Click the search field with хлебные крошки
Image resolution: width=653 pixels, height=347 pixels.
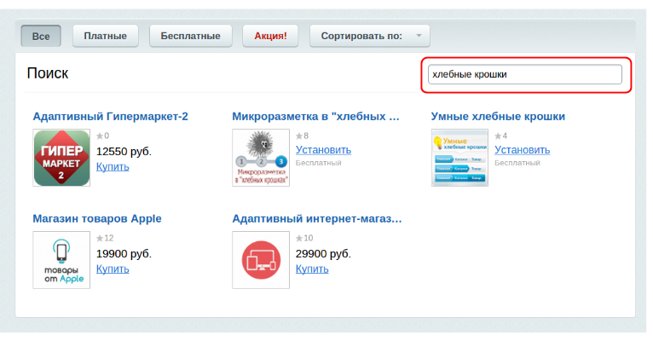[x=525, y=75]
